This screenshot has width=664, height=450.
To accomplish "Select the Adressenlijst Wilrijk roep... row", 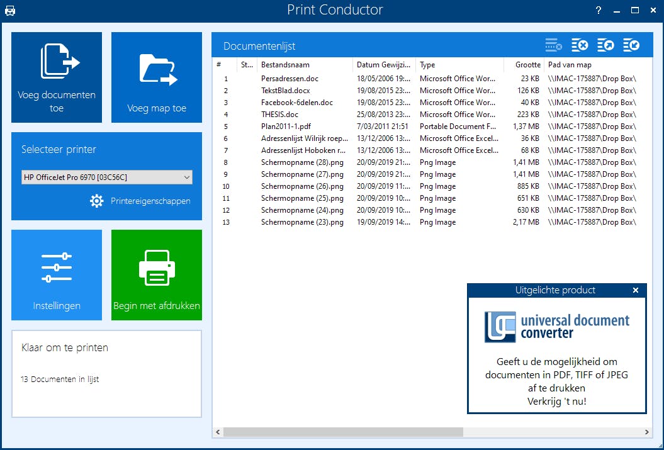I will [x=432, y=138].
